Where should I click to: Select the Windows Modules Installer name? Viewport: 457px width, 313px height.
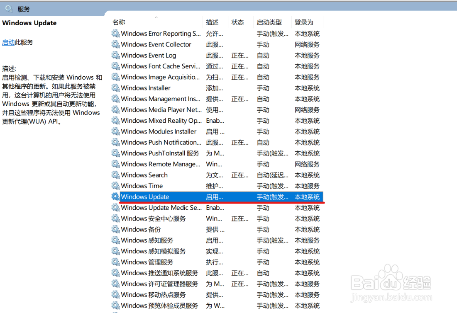[x=159, y=131]
